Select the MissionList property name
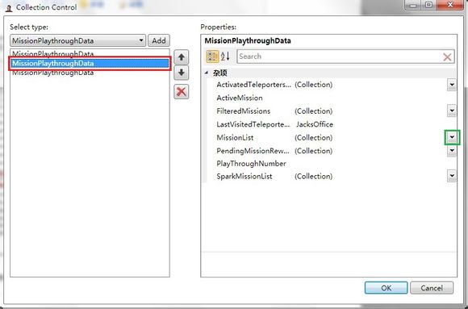Screen dimensions: 468x309 tap(235, 138)
